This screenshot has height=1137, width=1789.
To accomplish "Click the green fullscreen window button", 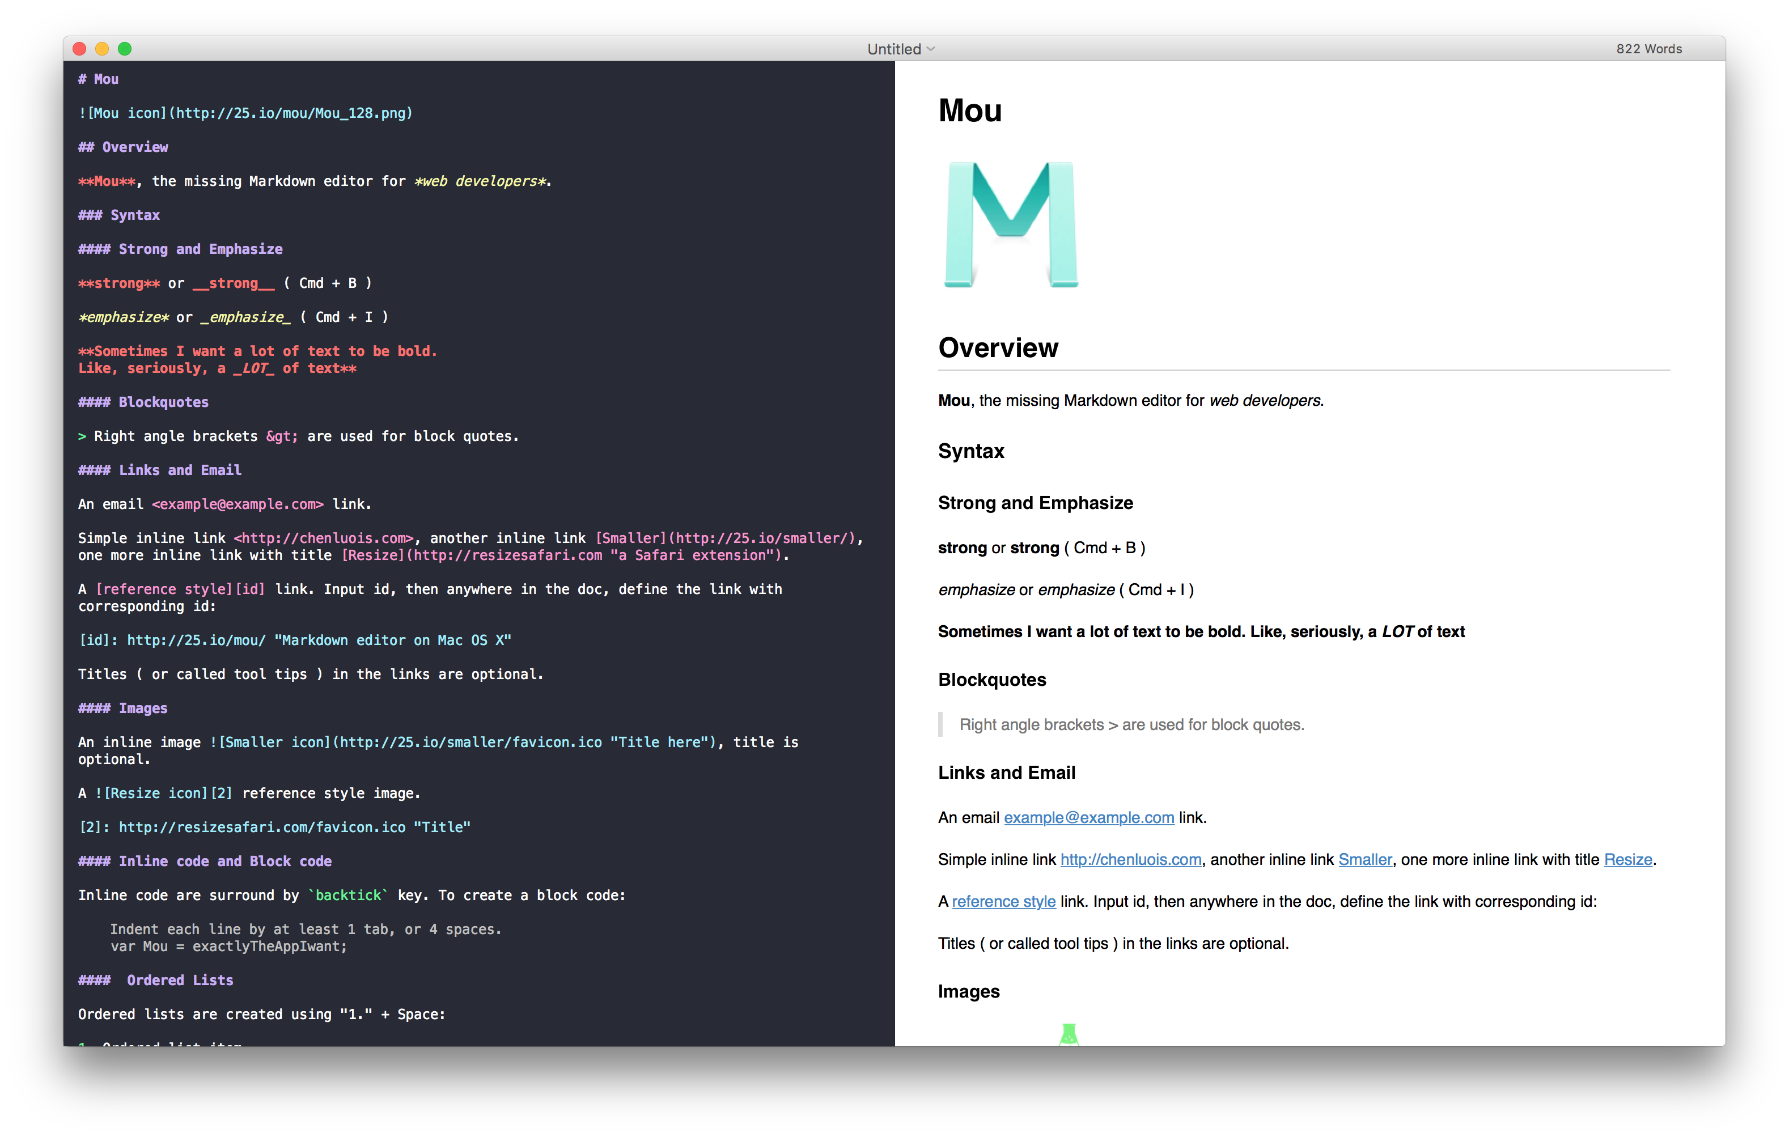I will point(125,49).
